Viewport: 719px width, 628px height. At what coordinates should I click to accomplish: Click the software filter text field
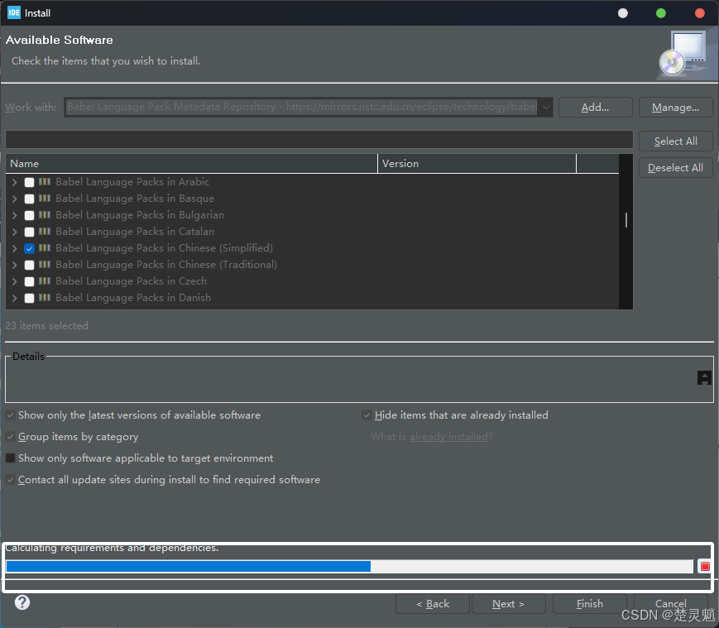click(x=319, y=139)
